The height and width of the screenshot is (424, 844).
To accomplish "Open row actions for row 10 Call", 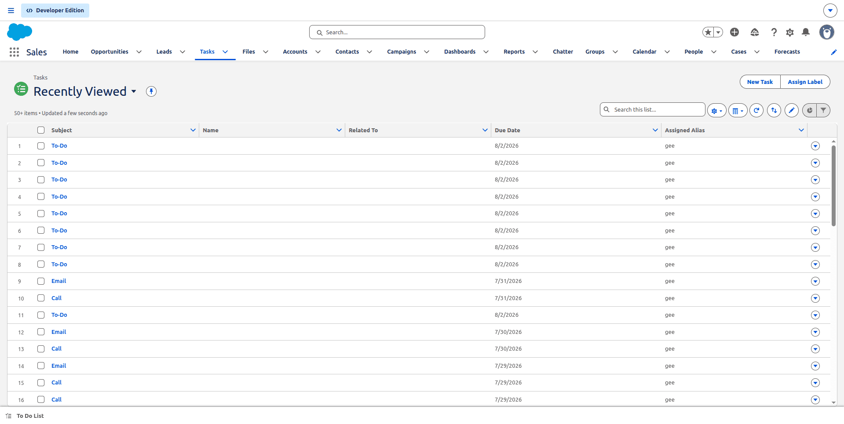I will (x=815, y=298).
